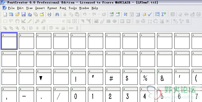Select the measure ruler tool
The image size is (202, 102).
[x=23, y=21]
